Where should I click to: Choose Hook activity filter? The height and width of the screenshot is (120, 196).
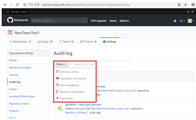pos(75,98)
